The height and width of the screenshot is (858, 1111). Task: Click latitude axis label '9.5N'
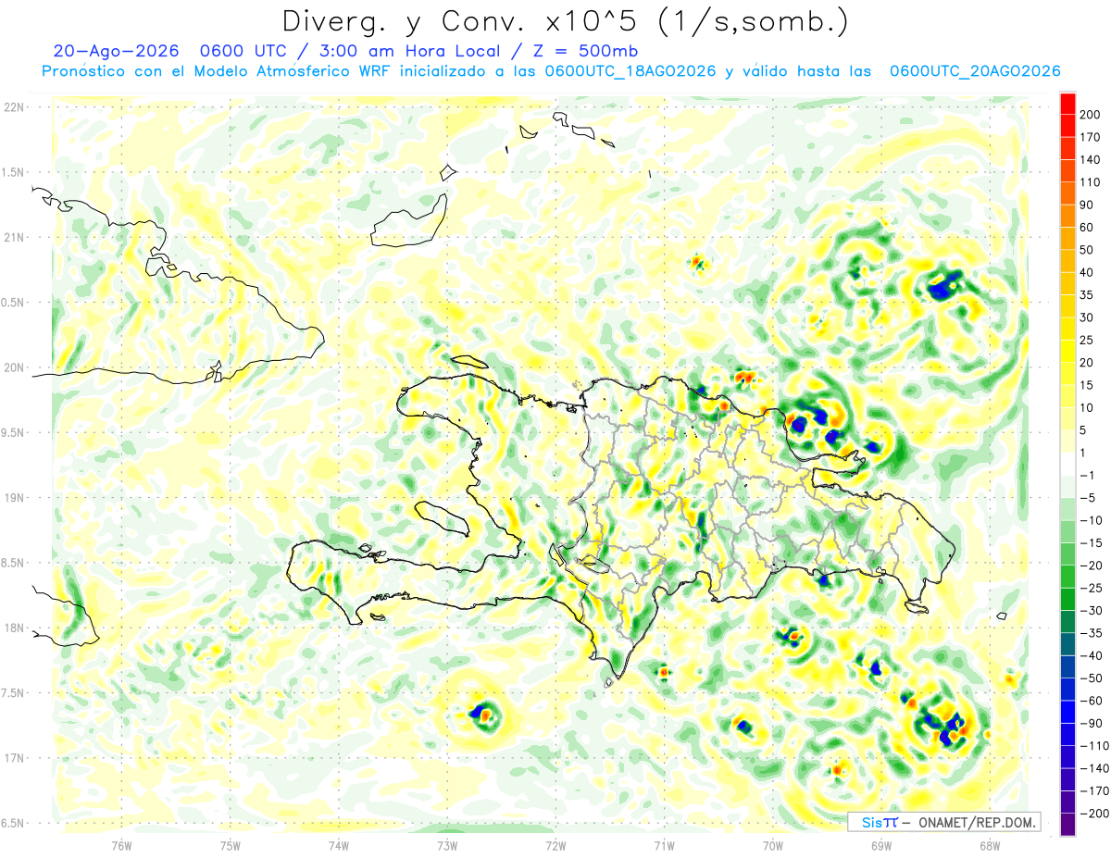tap(13, 432)
